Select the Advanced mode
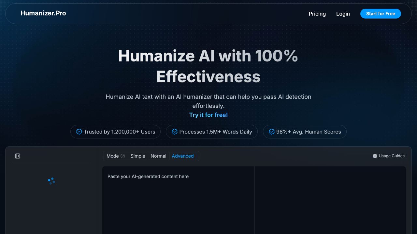 [183, 156]
